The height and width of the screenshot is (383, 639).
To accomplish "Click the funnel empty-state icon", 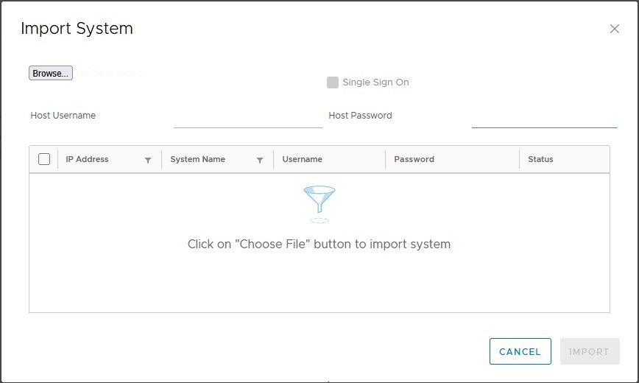I will (x=319, y=203).
